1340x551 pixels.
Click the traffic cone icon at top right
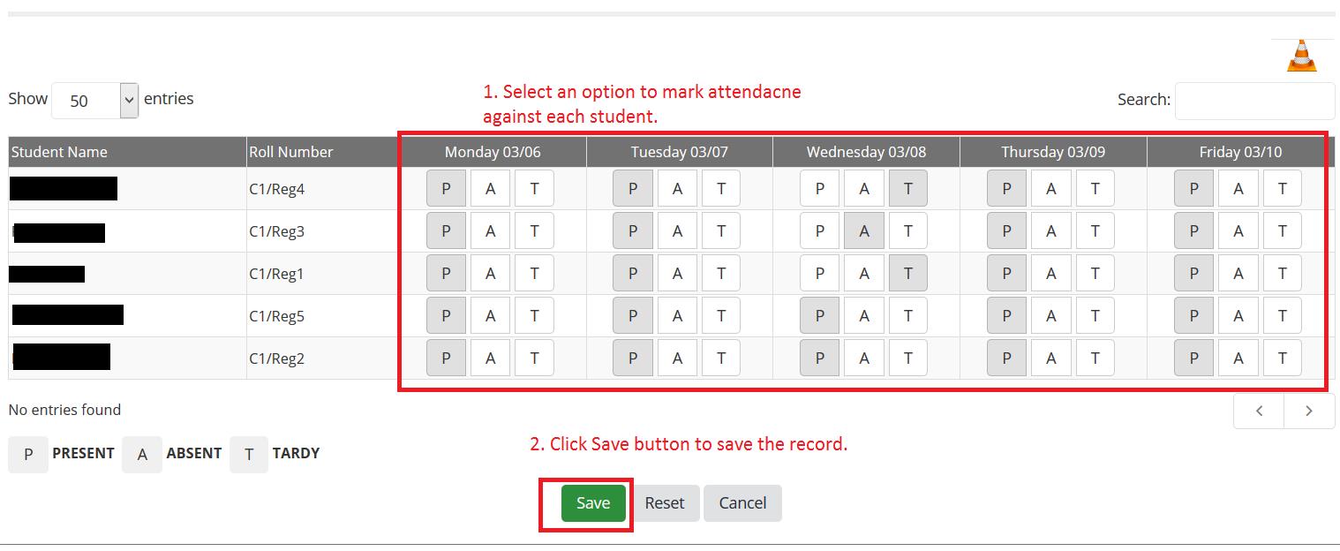coord(1302,56)
